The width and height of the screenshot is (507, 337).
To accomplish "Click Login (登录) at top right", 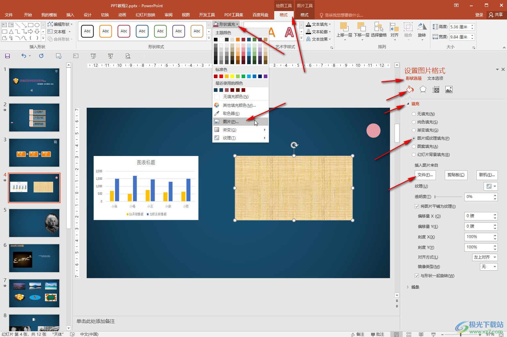I will pyautogui.click(x=479, y=15).
